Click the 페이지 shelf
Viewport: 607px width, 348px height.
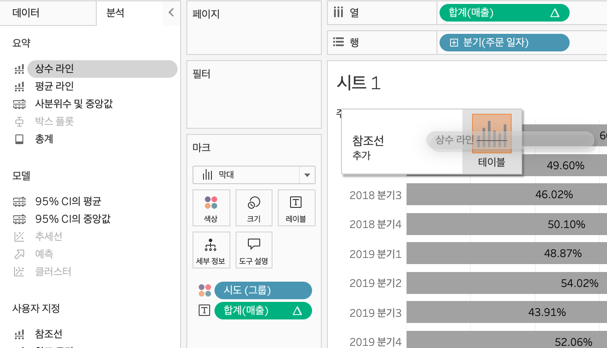(x=254, y=28)
